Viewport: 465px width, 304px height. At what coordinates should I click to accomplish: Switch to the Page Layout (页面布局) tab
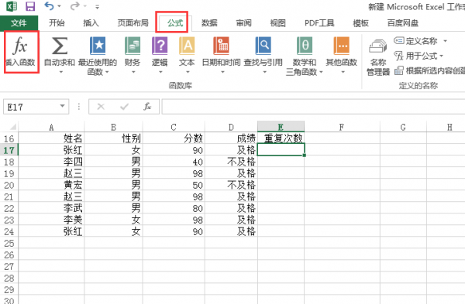click(x=133, y=23)
